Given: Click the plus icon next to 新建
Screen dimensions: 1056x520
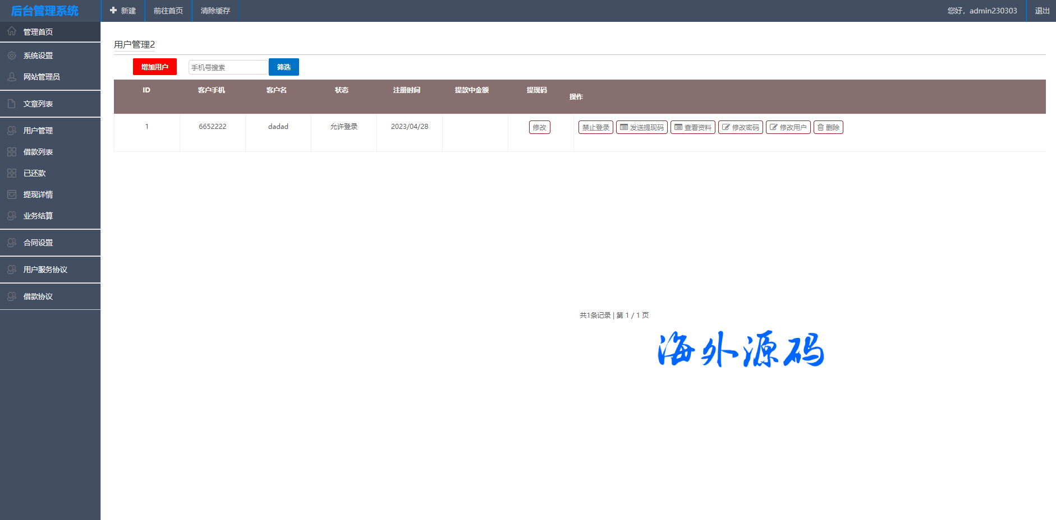Looking at the screenshot, I should pyautogui.click(x=113, y=11).
